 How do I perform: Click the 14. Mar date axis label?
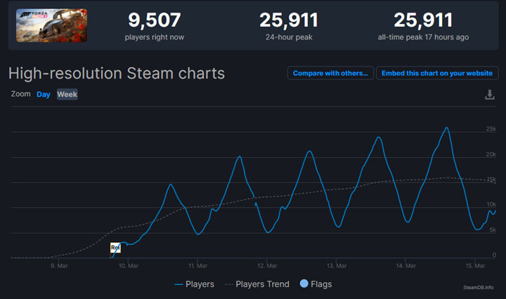pos(406,266)
